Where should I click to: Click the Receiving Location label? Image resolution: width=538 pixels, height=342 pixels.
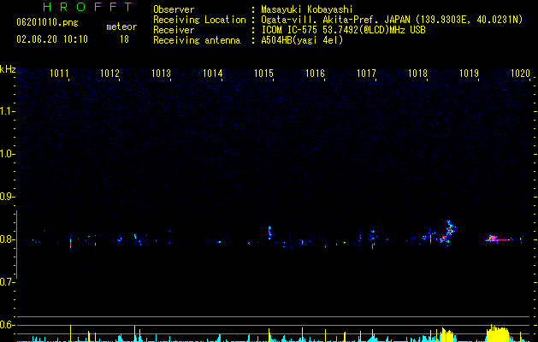click(199, 20)
